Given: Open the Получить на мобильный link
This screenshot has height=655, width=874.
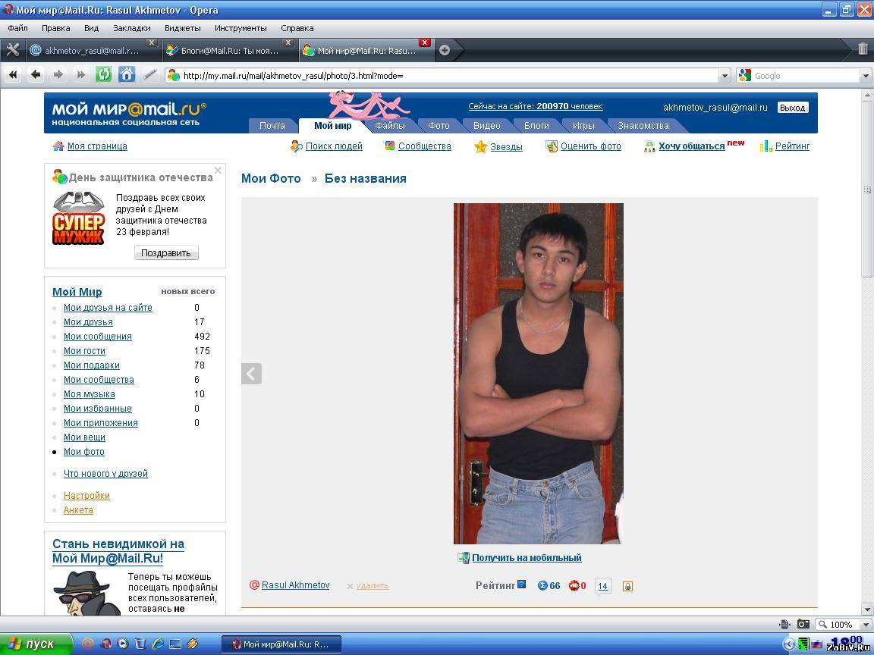Looking at the screenshot, I should click(526, 558).
